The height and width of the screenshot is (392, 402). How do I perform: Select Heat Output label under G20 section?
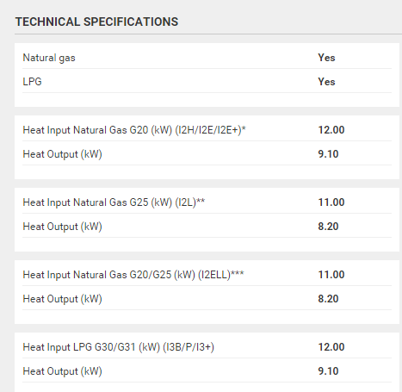point(63,154)
